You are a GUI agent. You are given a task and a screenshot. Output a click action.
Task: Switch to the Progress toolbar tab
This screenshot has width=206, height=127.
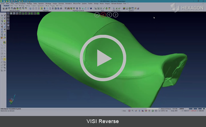click(52, 6)
